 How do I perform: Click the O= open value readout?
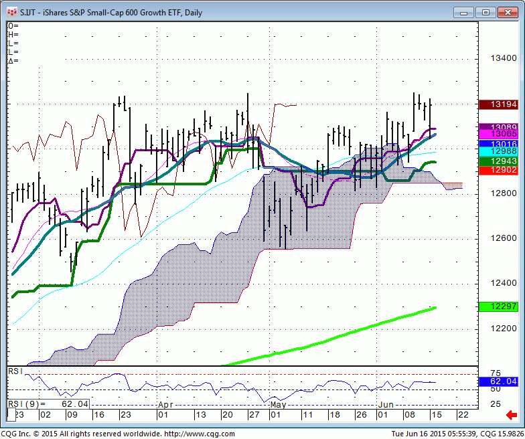click(x=13, y=26)
